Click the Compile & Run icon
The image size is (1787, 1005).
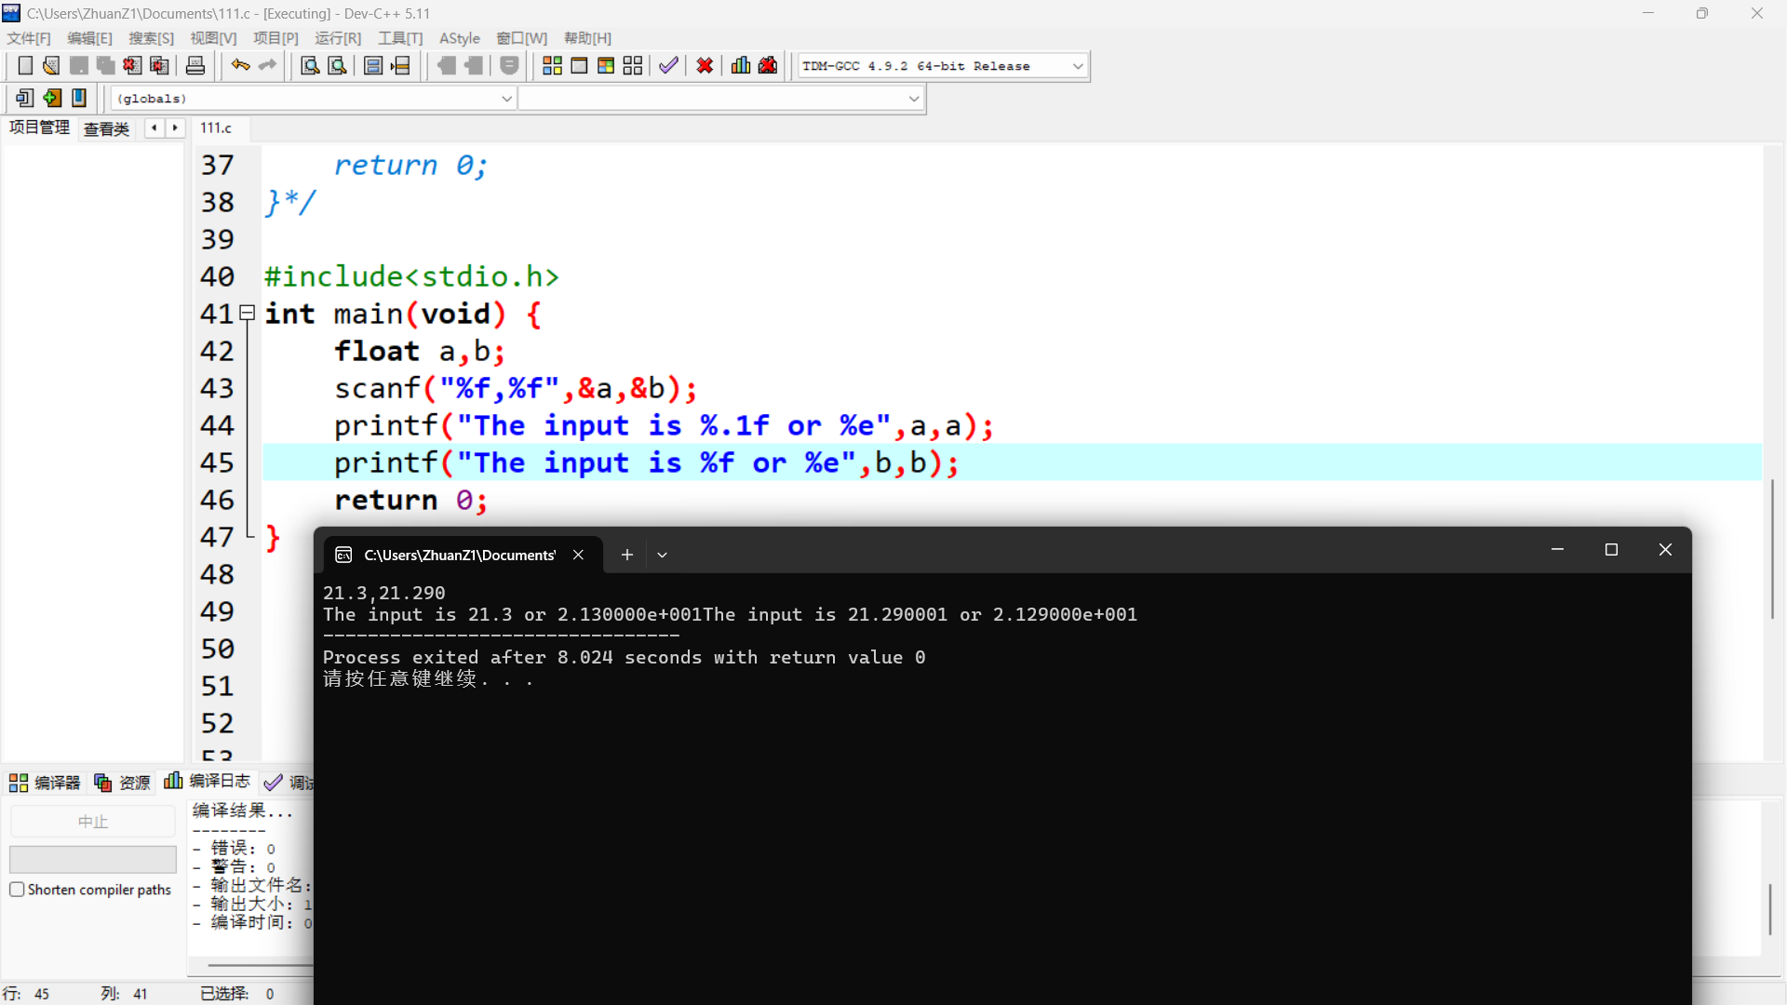(606, 66)
